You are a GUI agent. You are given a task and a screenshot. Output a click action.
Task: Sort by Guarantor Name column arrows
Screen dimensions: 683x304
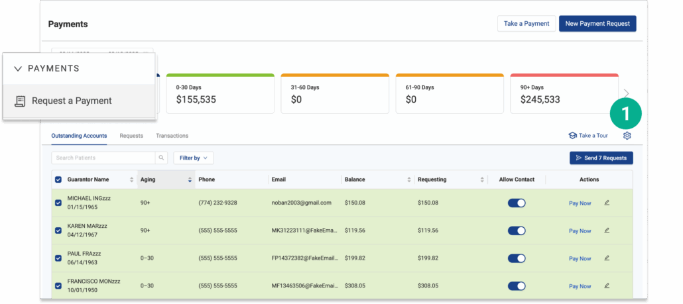coord(131,179)
